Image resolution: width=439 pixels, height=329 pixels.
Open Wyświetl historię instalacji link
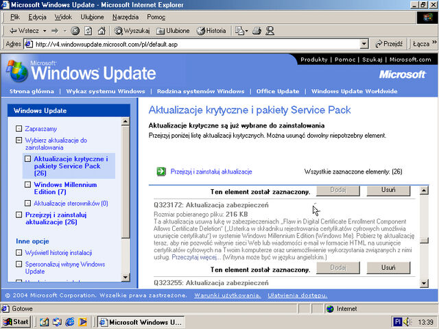[x=58, y=253]
